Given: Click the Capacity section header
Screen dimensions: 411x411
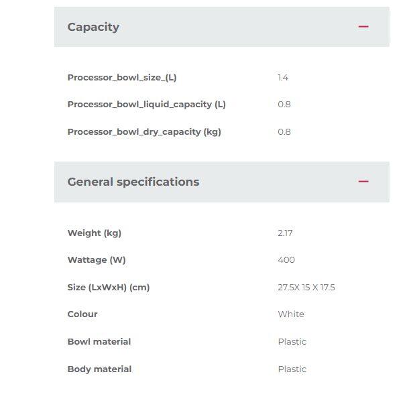Looking at the screenshot, I should tap(94, 27).
